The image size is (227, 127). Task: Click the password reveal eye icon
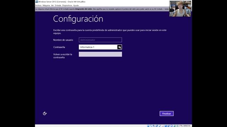pos(120,47)
